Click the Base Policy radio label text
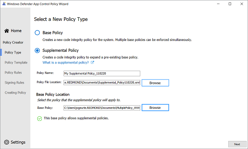 click(53, 33)
